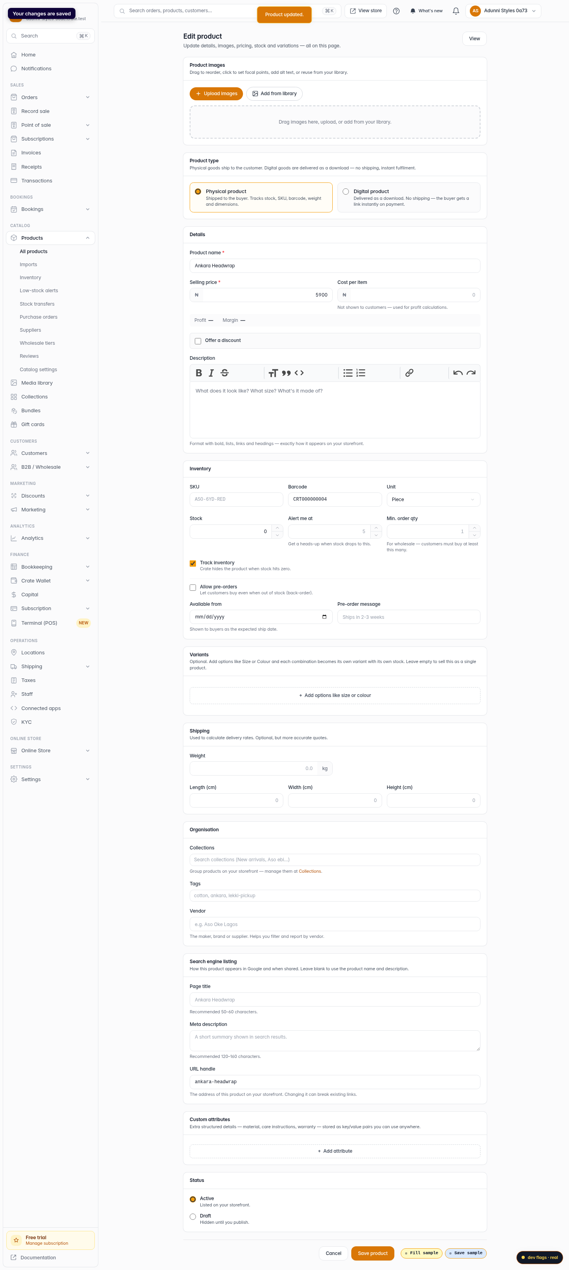Open Bundles in sidebar
This screenshot has height=1270, width=569.
50,410
